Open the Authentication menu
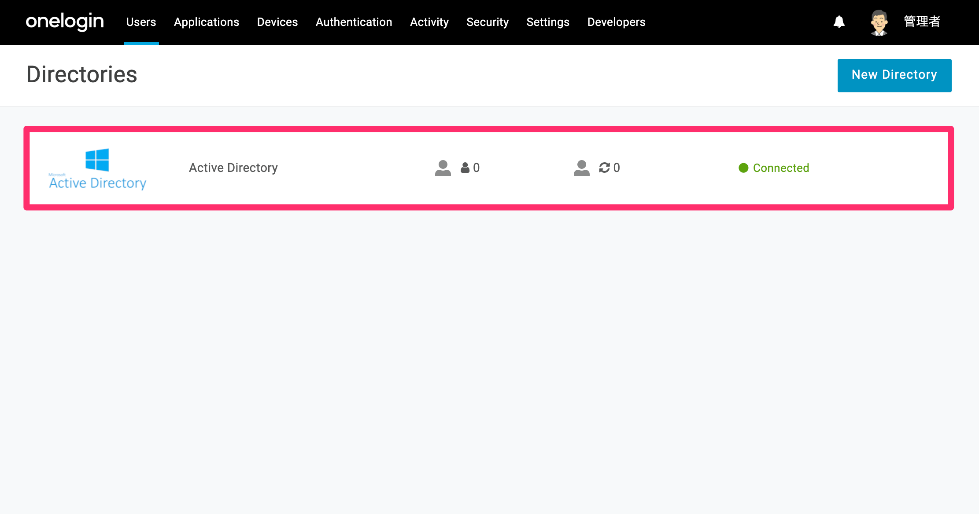This screenshot has width=979, height=514. (x=354, y=22)
